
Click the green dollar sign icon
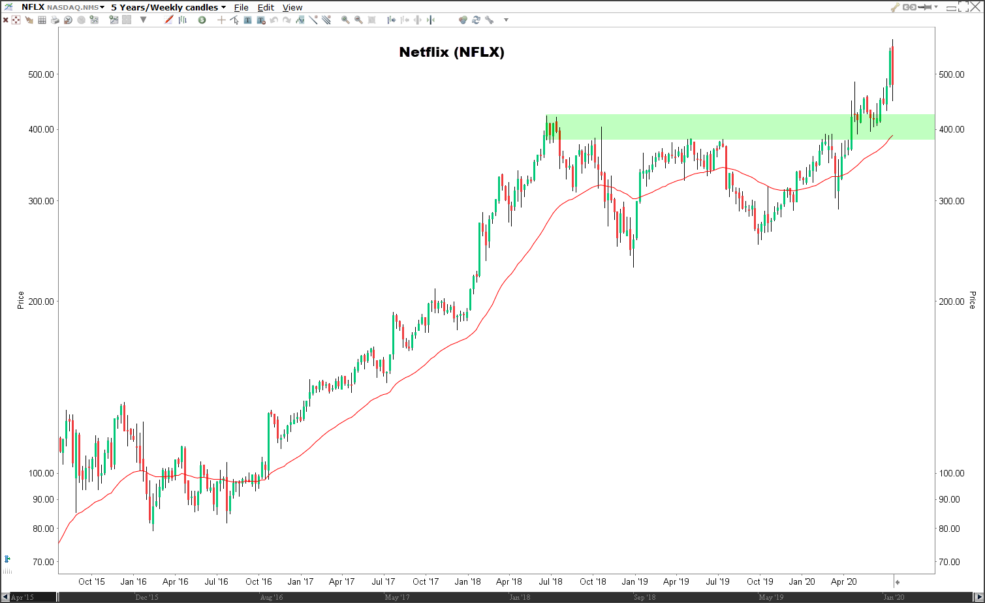click(202, 20)
